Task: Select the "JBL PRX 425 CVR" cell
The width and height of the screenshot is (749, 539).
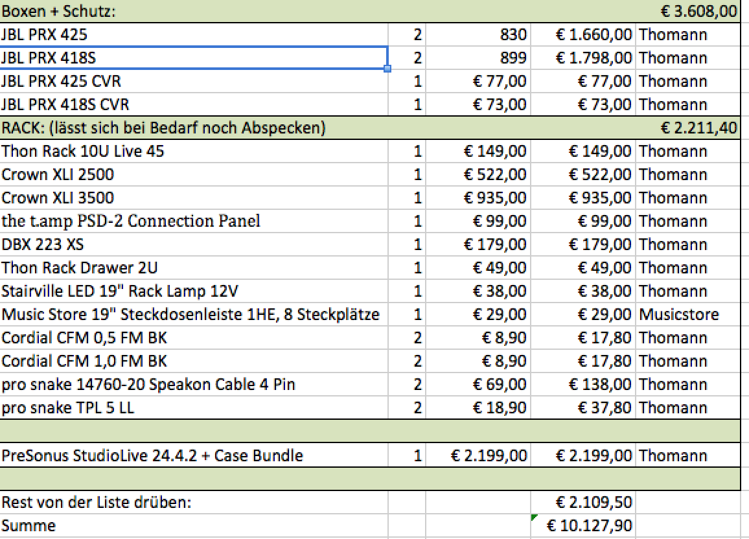Action: [x=194, y=81]
